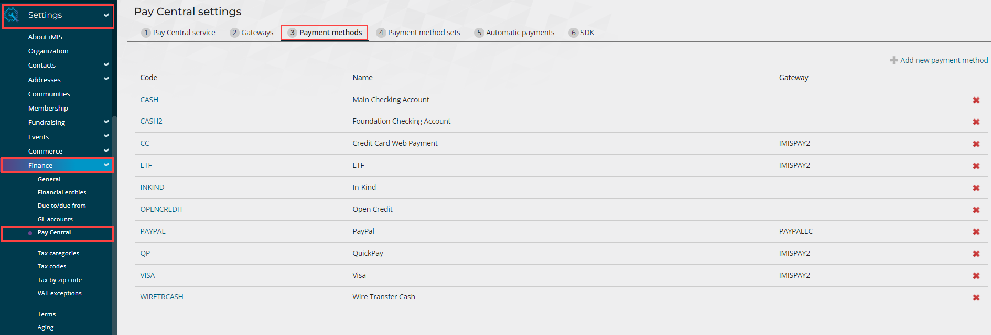This screenshot has height=335, width=991.
Task: Expand the Contacts menu chevron
Action: (x=106, y=65)
